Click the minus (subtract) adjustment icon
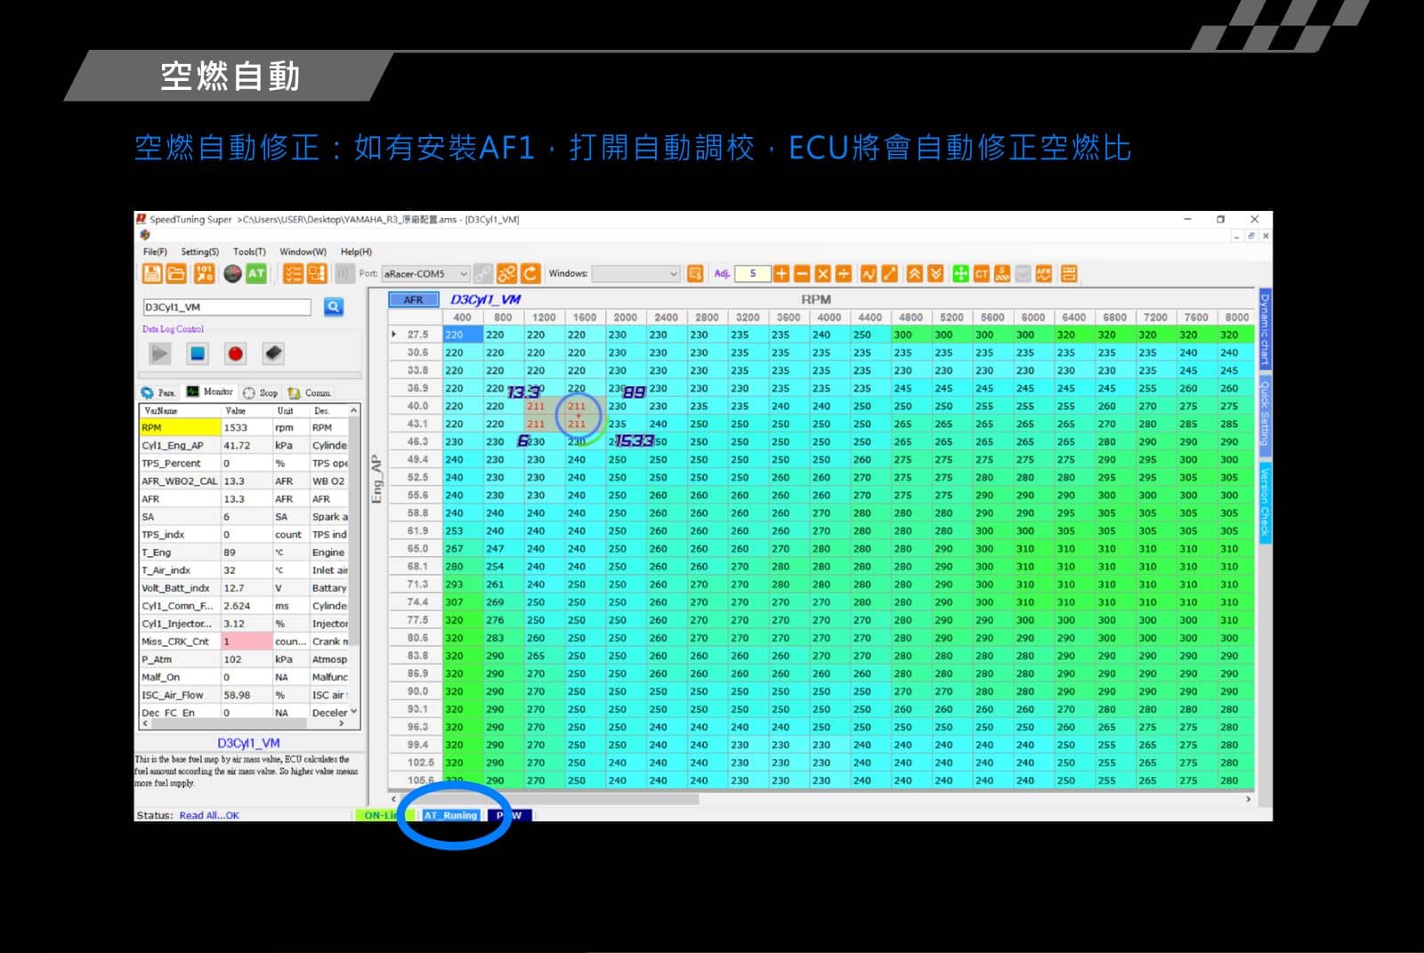Viewport: 1424px width, 953px height. [x=802, y=274]
